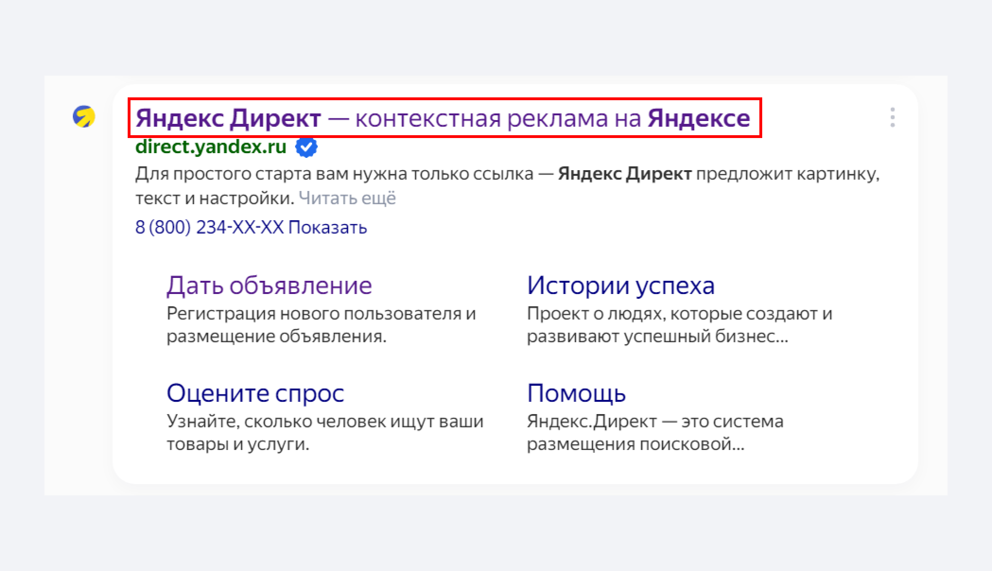
Task: Open the 'Истории успеха' sitelink
Action: click(621, 285)
